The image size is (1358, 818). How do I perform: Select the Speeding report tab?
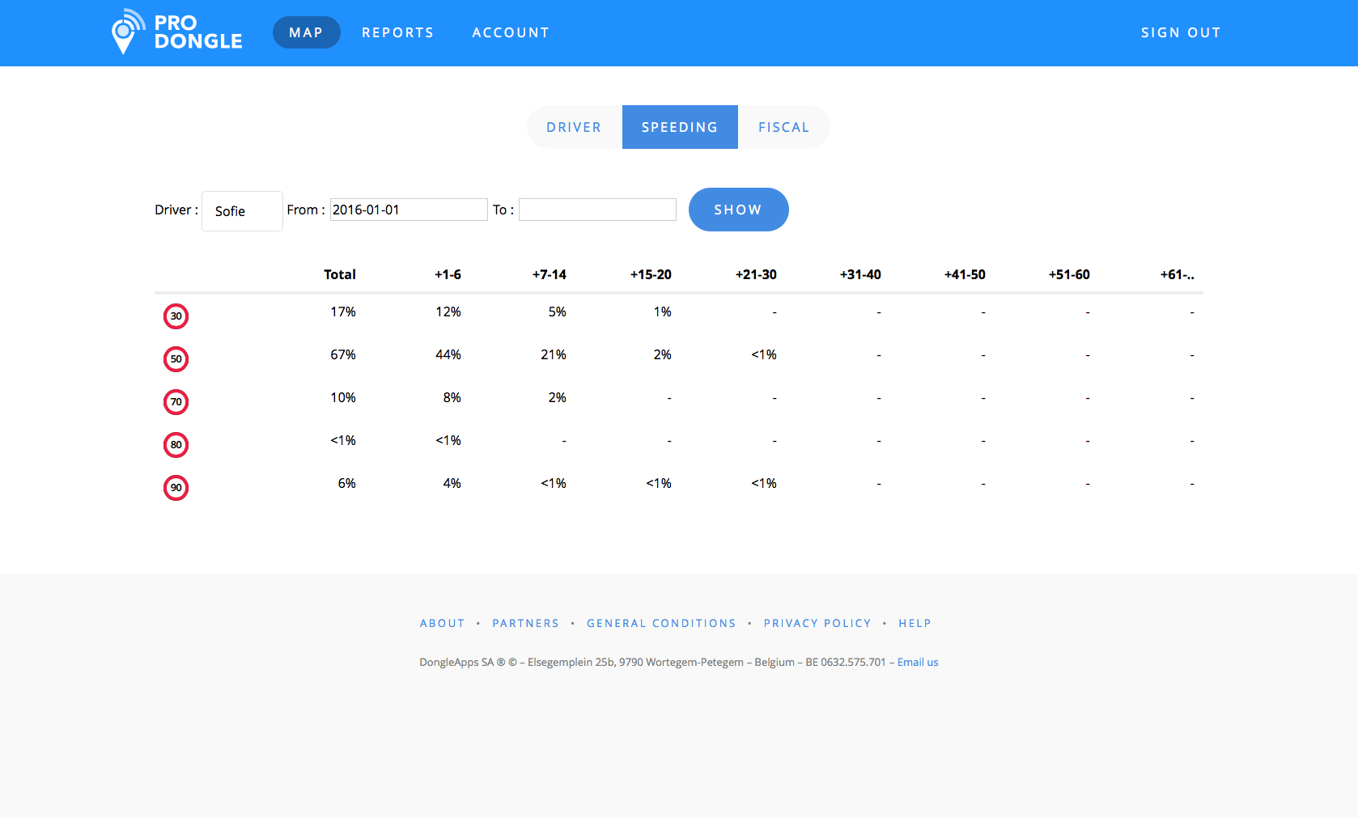pos(680,127)
